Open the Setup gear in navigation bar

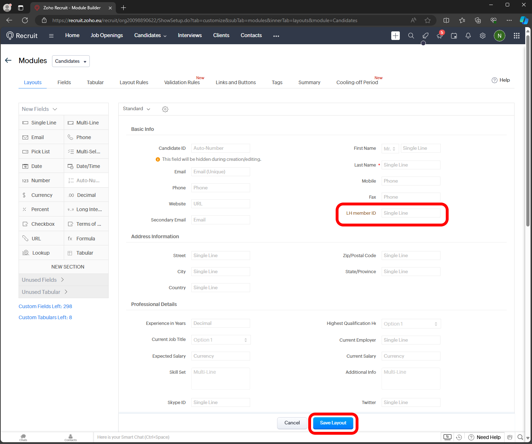pos(482,36)
